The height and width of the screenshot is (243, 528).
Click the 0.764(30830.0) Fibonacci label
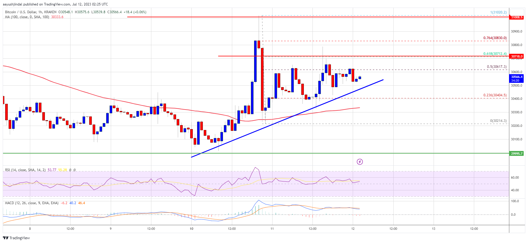(x=495, y=38)
